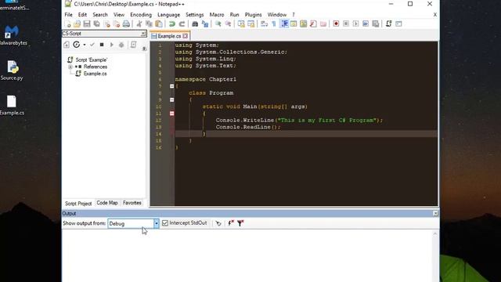Run the script with the CS-Script play icon

pyautogui.click(x=111, y=45)
